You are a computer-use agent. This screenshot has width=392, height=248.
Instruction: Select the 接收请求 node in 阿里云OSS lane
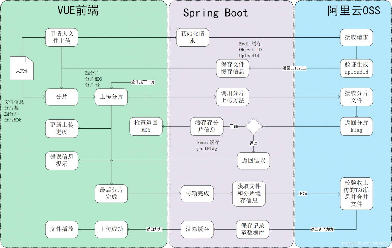pos(356,37)
